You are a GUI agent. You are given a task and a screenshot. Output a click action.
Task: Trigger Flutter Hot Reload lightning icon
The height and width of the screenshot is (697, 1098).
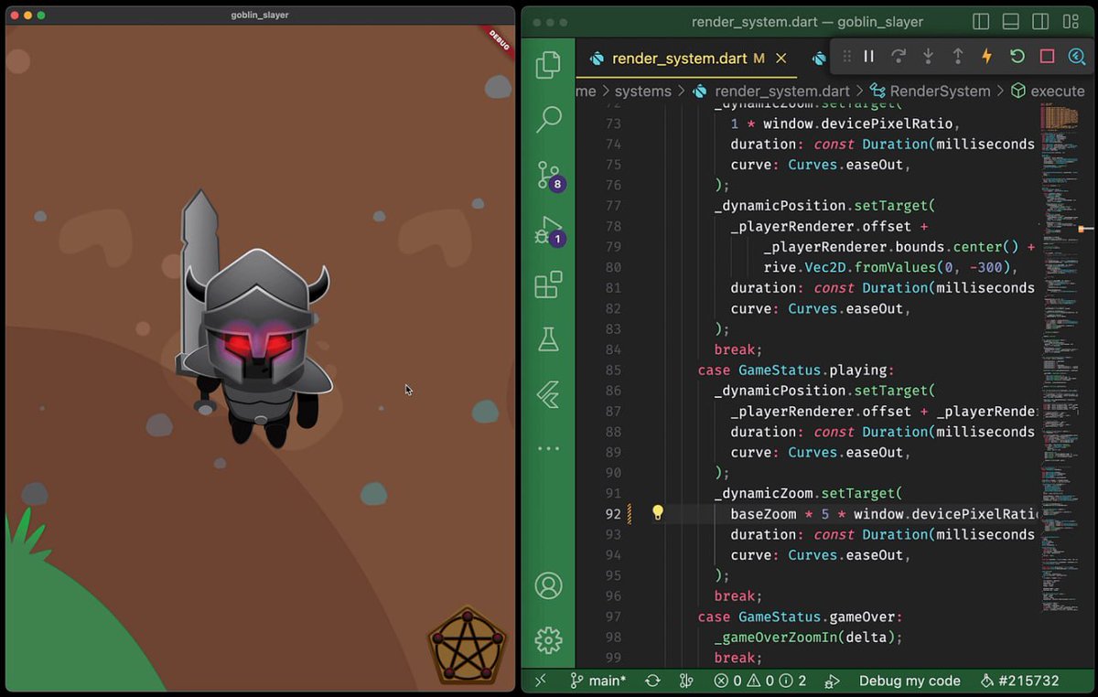[986, 56]
